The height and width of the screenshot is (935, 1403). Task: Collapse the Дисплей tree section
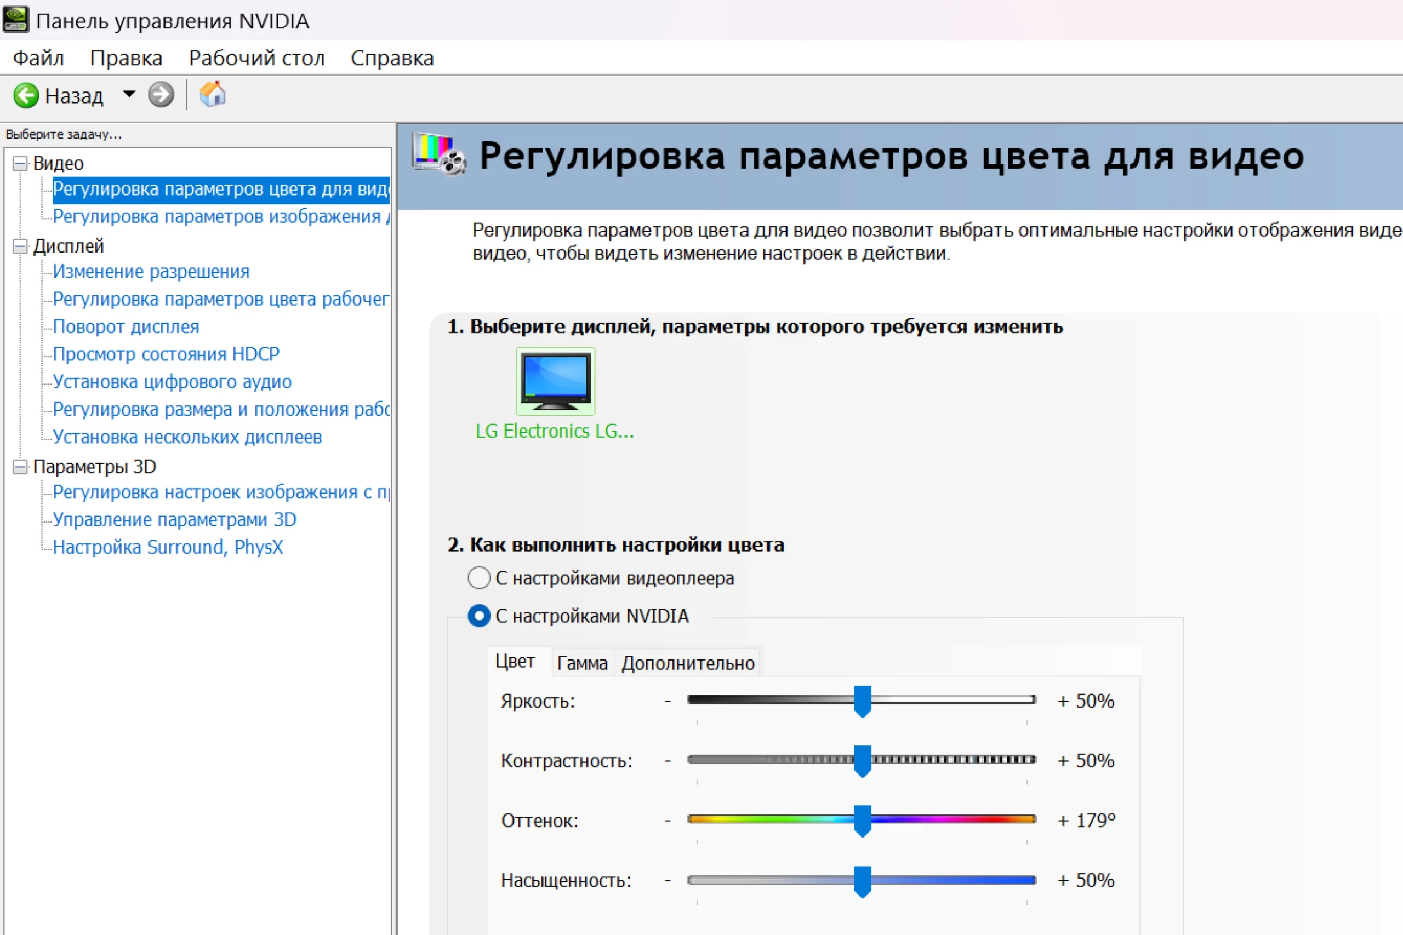(20, 246)
